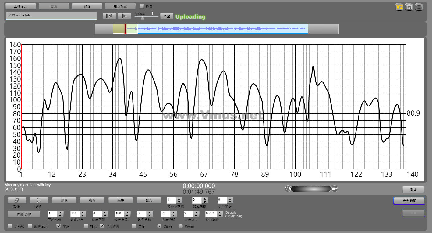Click the yellow V2 version icon

point(399,7)
